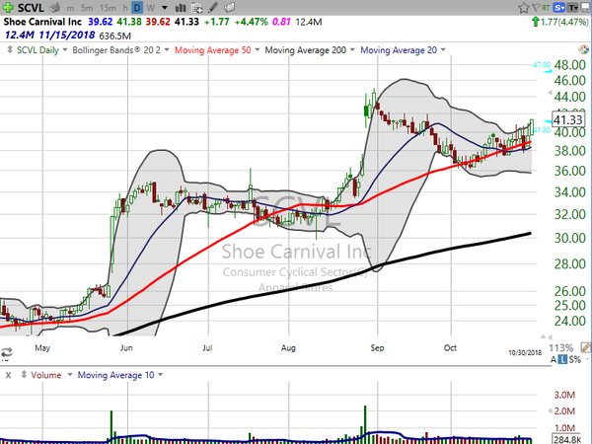Open the Moving Average 10 dropdown
The height and width of the screenshot is (444, 592).
(x=161, y=375)
